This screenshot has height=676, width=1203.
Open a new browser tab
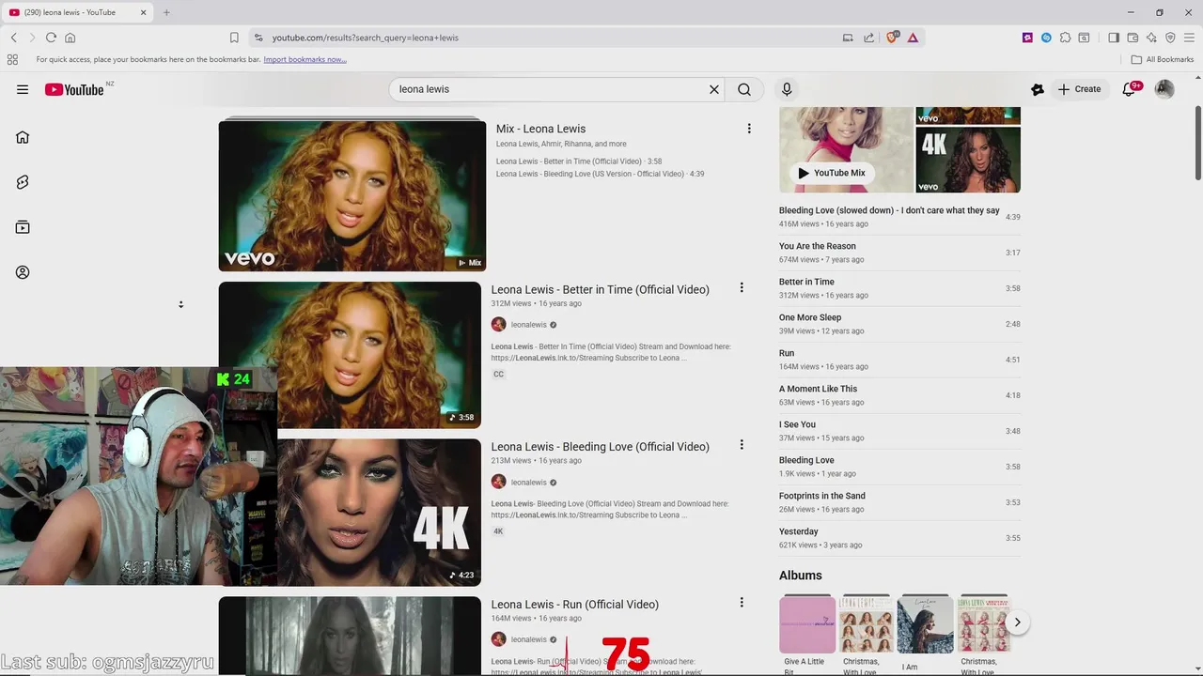pyautogui.click(x=166, y=12)
